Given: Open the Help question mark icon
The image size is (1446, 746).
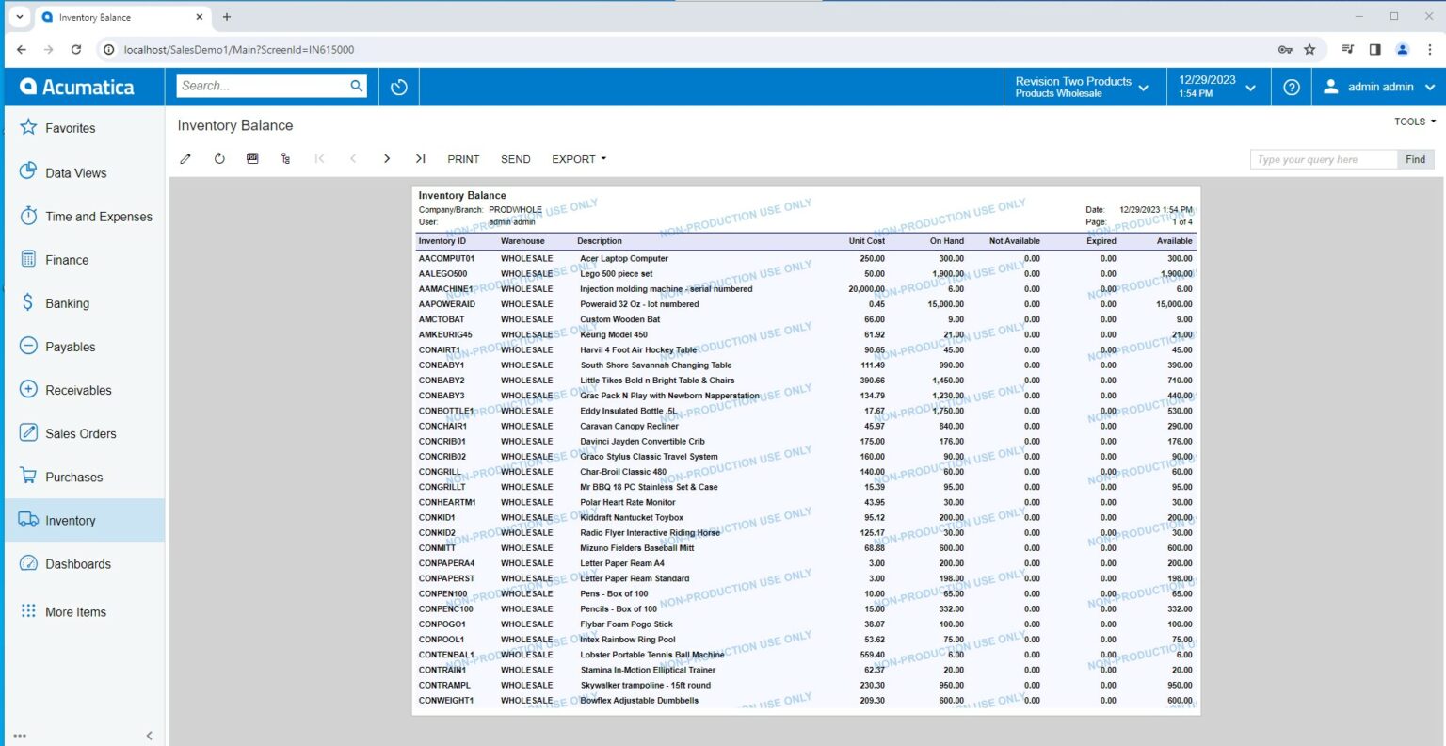Looking at the screenshot, I should click(x=1292, y=87).
